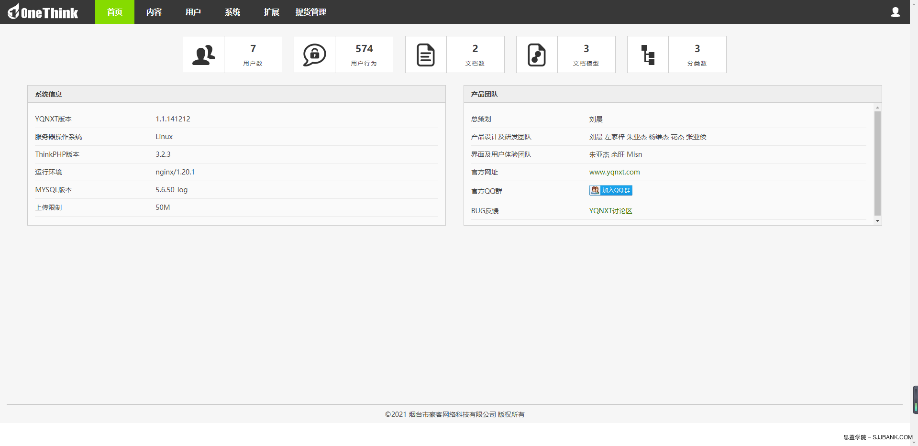Open the YQNXT讨论区 link
This screenshot has height=446, width=918.
pyautogui.click(x=610, y=211)
